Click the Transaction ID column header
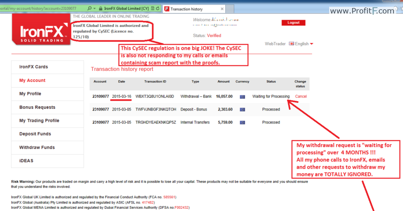403x211 pixels. pyautogui.click(x=155, y=82)
